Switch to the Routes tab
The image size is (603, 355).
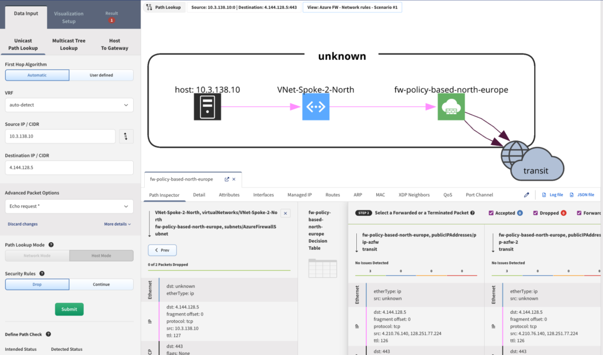(x=334, y=195)
